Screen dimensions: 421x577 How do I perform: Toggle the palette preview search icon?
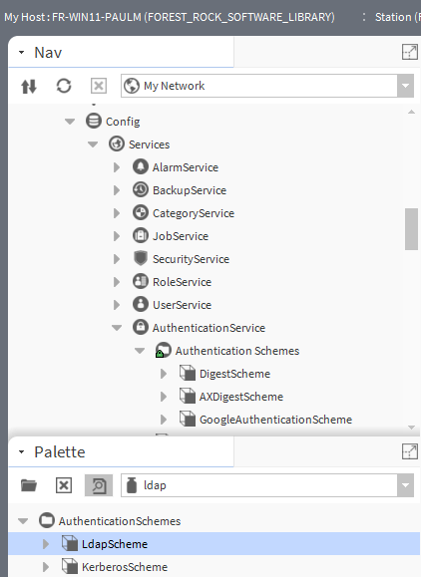[99, 485]
